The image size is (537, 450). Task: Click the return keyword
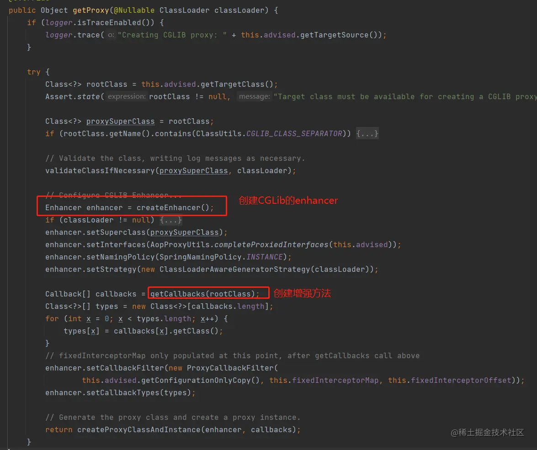(59, 429)
